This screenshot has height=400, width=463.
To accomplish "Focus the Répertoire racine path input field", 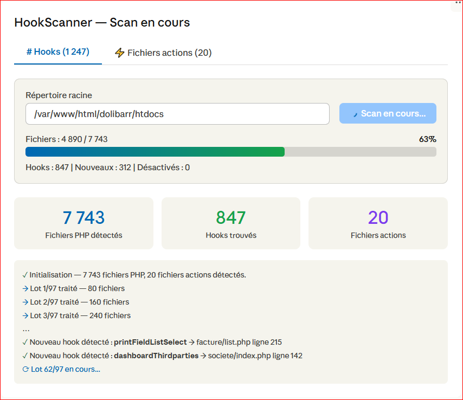I will pos(177,114).
